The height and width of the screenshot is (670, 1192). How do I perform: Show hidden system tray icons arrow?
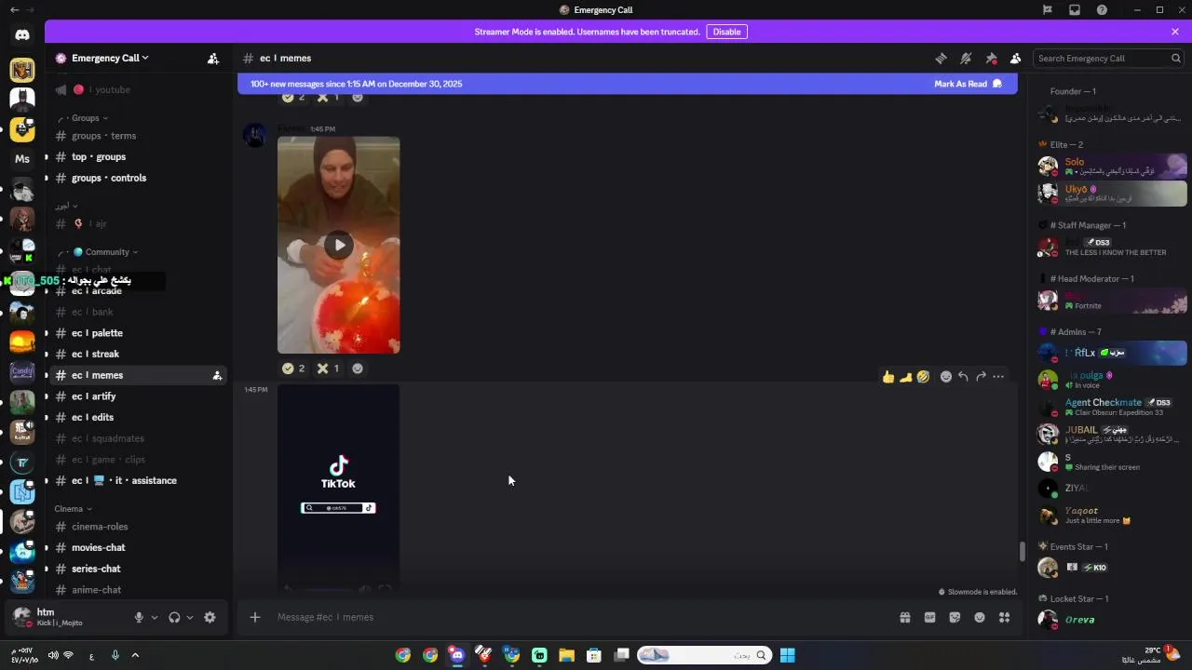click(135, 655)
